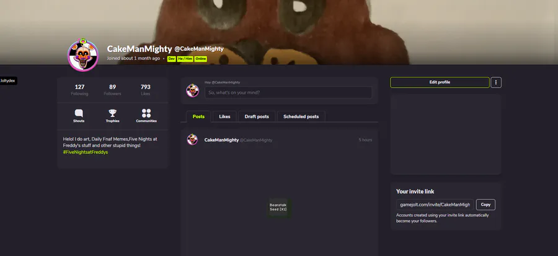Switch to the Likes tab
This screenshot has height=256, width=558.
tap(224, 116)
